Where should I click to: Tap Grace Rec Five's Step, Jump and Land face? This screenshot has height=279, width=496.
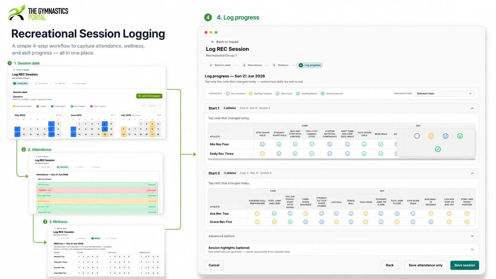[x=274, y=222]
